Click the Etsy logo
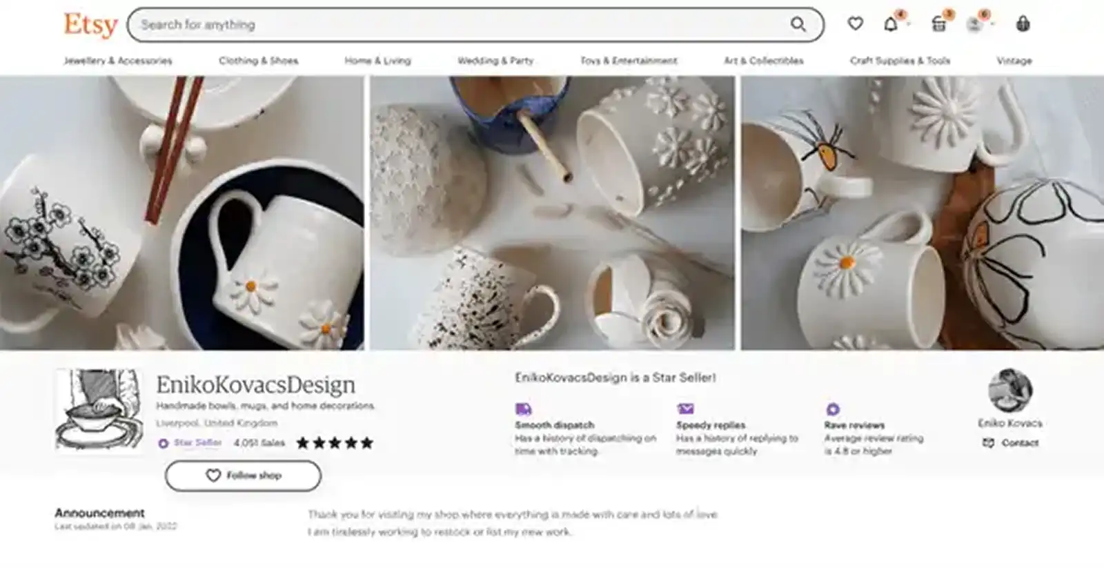This screenshot has height=568, width=1104. [90, 23]
